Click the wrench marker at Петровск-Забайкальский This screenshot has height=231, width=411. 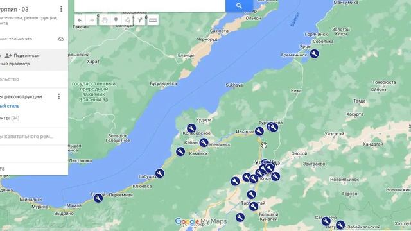(340, 225)
